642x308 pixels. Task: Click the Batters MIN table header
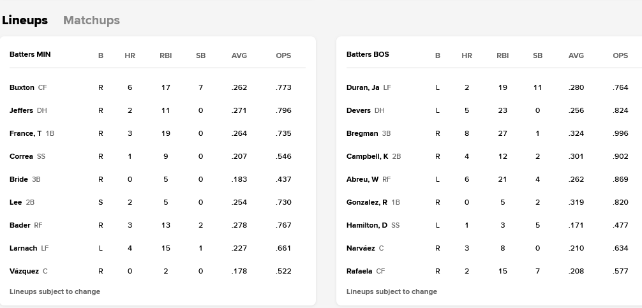(30, 55)
